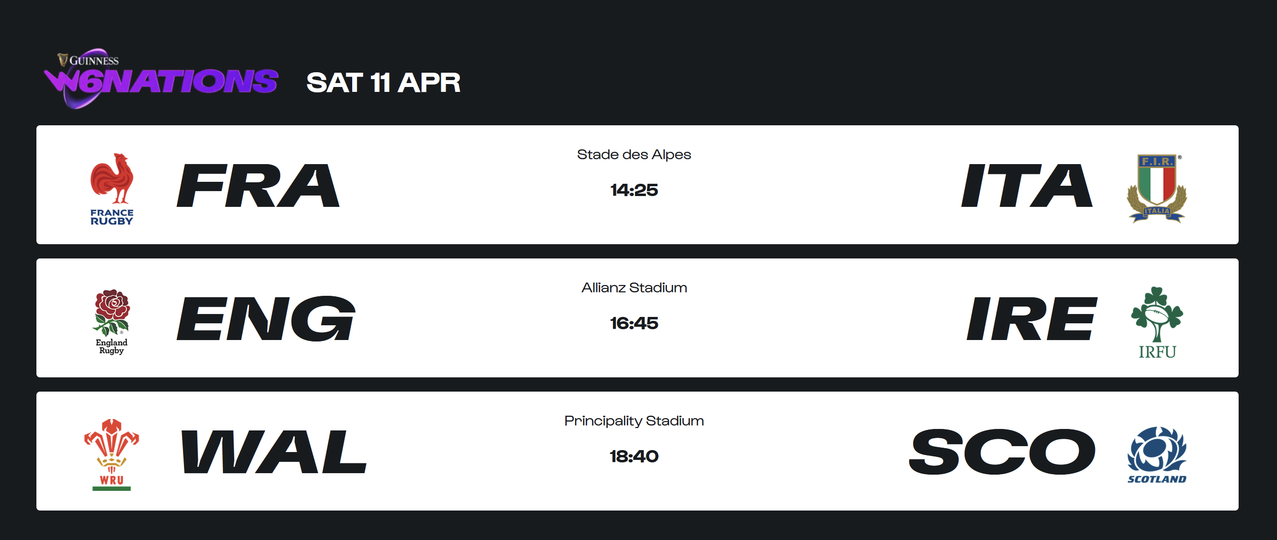Viewport: 1277px width, 540px height.
Task: Click the England Rugby rose crest
Action: coord(112,322)
